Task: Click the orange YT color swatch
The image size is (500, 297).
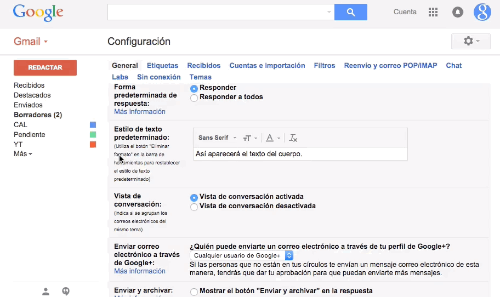Action: (x=93, y=144)
